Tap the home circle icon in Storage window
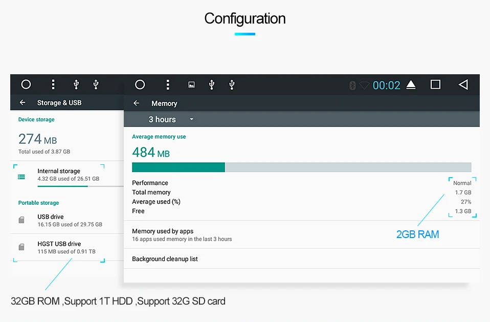The width and height of the screenshot is (490, 322). pyautogui.click(x=26, y=84)
